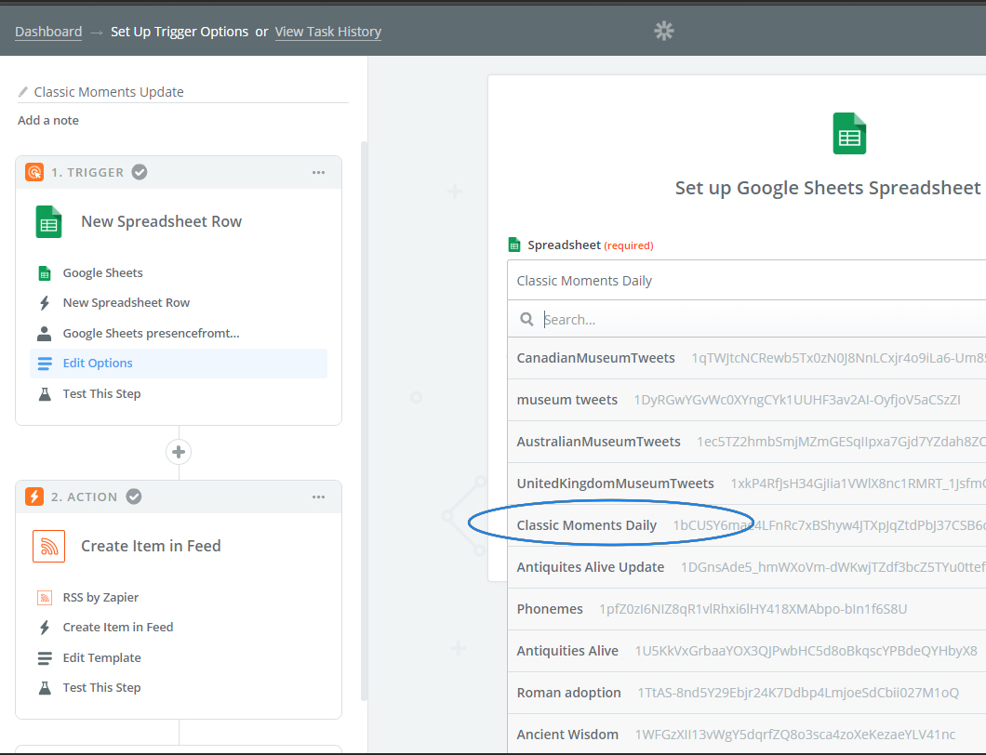The height and width of the screenshot is (755, 986).
Task: Open the Trigger step's three-dot menu
Action: (319, 172)
